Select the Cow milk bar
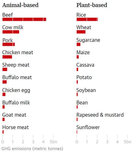Image resolution: width=133 pixels, height=152 pixels. tap(11, 32)
